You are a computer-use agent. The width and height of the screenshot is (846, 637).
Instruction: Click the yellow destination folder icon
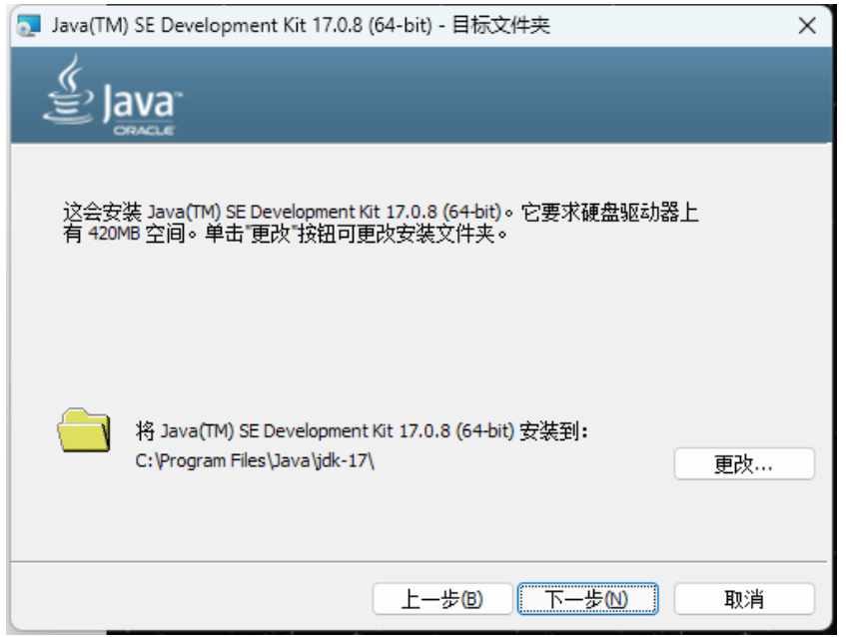84,430
